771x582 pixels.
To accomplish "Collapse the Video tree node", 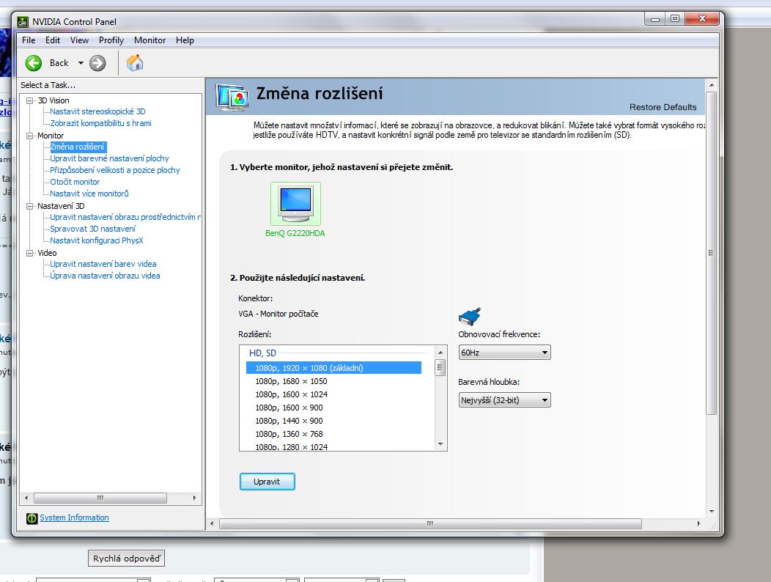I will point(30,253).
